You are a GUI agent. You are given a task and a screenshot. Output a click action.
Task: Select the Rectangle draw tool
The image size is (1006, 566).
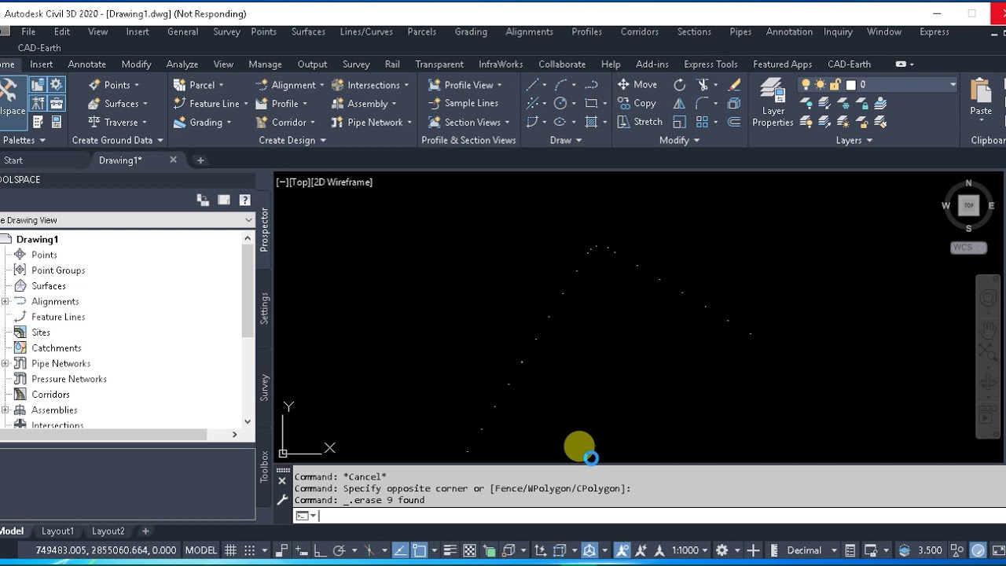592,103
